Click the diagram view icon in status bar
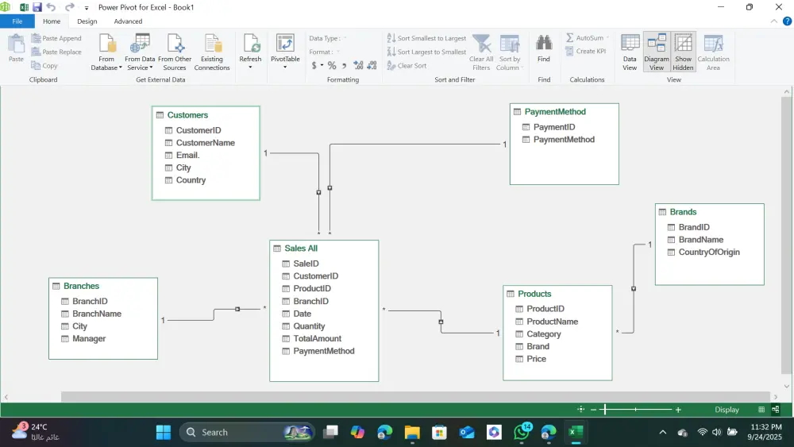 775,409
